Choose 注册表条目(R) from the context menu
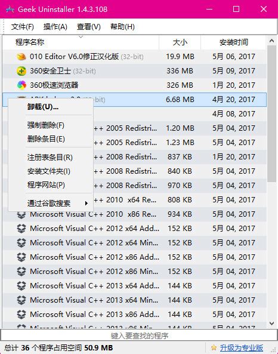 coord(50,157)
